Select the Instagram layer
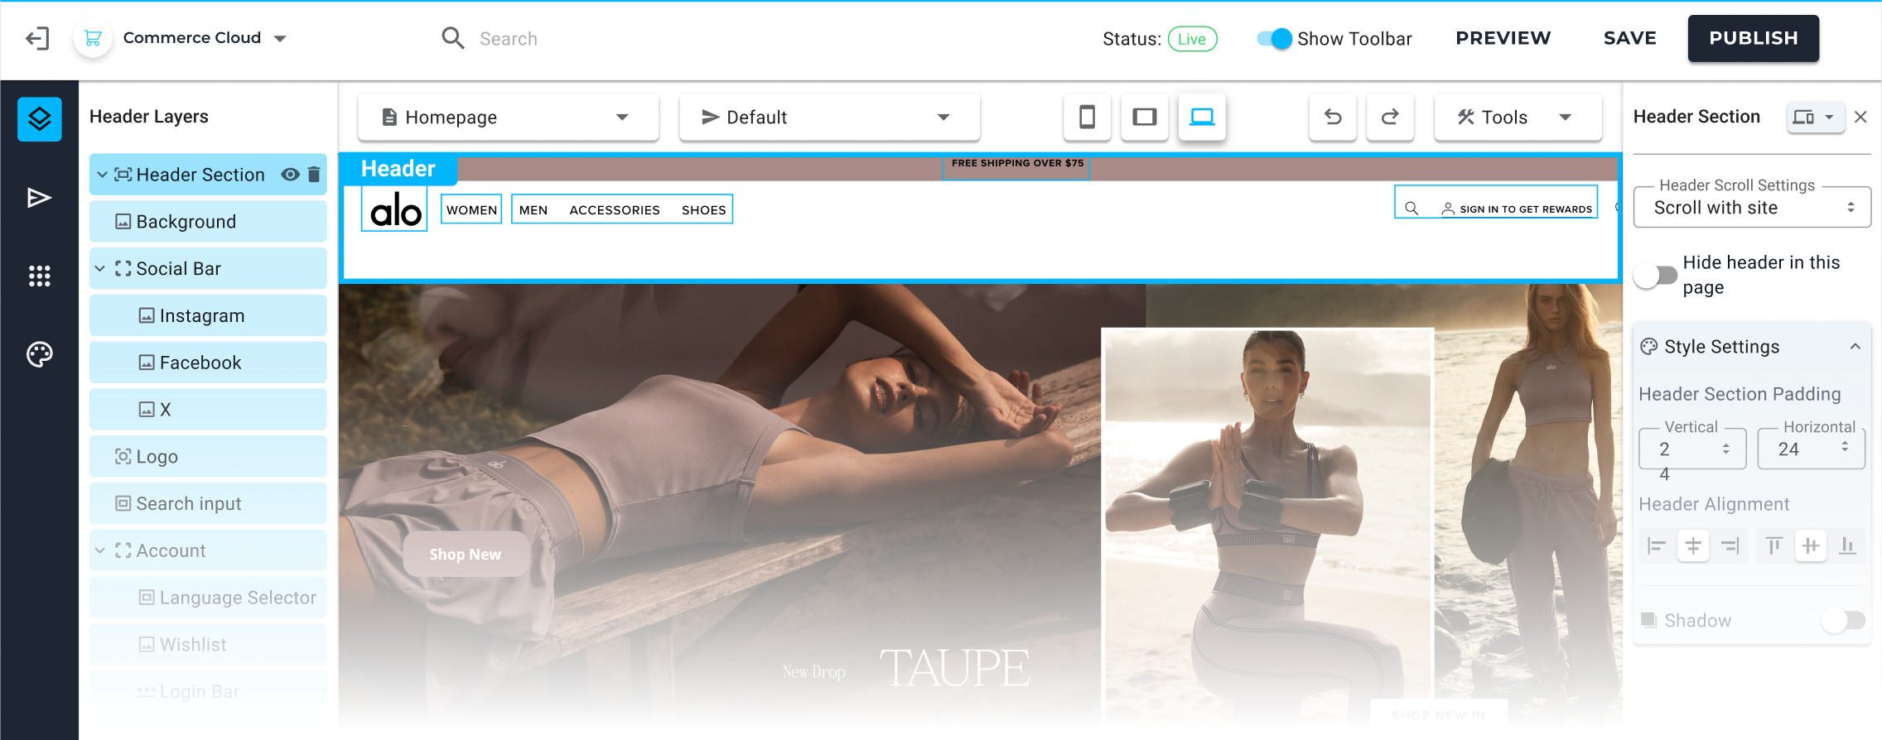Image resolution: width=1882 pixels, height=740 pixels. tap(202, 316)
